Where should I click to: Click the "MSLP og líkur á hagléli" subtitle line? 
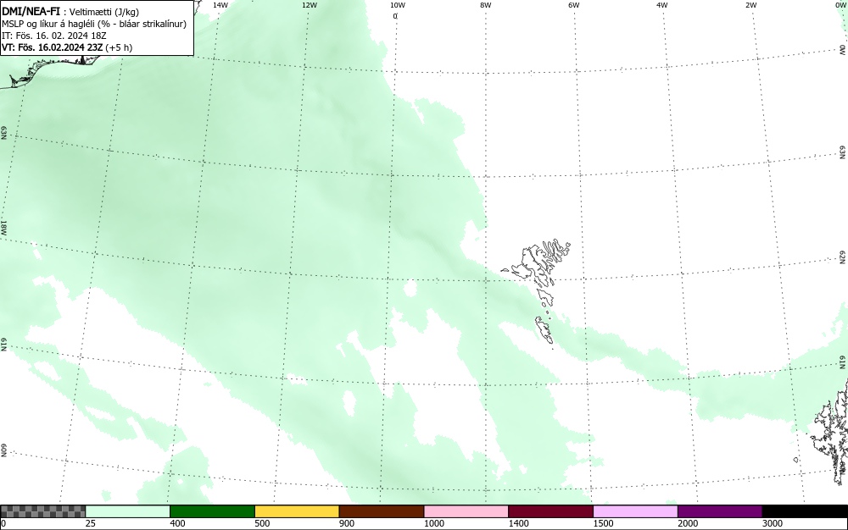click(93, 24)
